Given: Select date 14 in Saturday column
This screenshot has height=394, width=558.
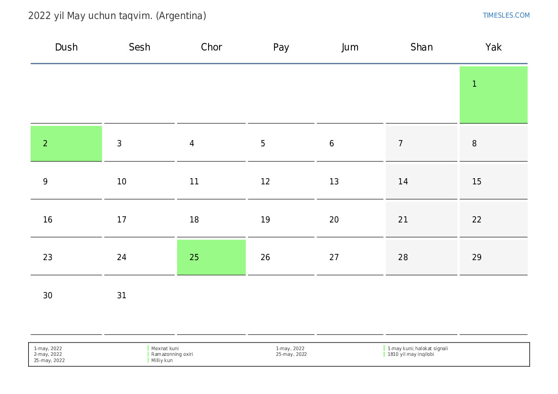Looking at the screenshot, I should pyautogui.click(x=421, y=182).
